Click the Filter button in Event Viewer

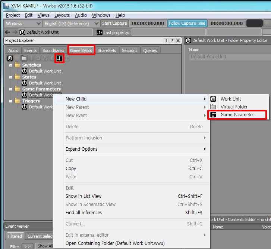point(15,247)
